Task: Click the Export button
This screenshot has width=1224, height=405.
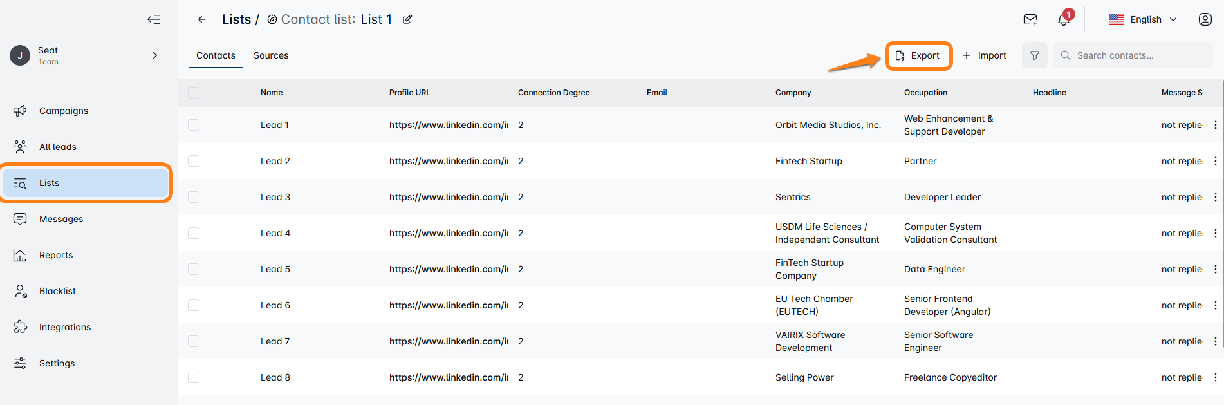Action: click(x=918, y=55)
